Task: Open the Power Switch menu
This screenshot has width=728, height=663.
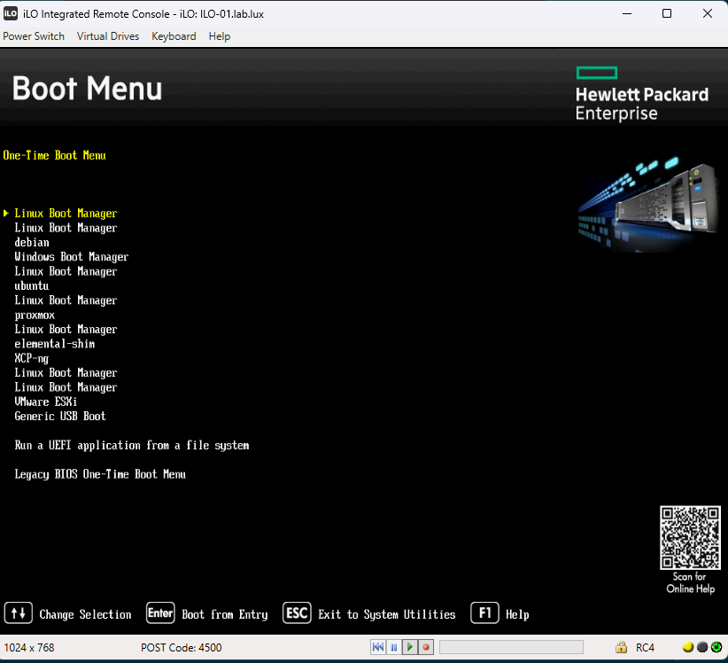Action: point(34,36)
